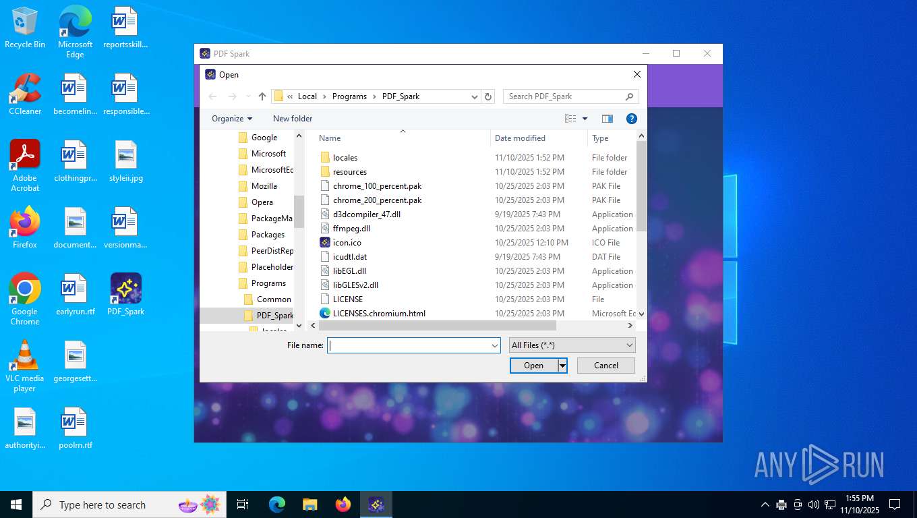The height and width of the screenshot is (518, 917).
Task: Click the Open button's split arrow
Action: tap(562, 366)
